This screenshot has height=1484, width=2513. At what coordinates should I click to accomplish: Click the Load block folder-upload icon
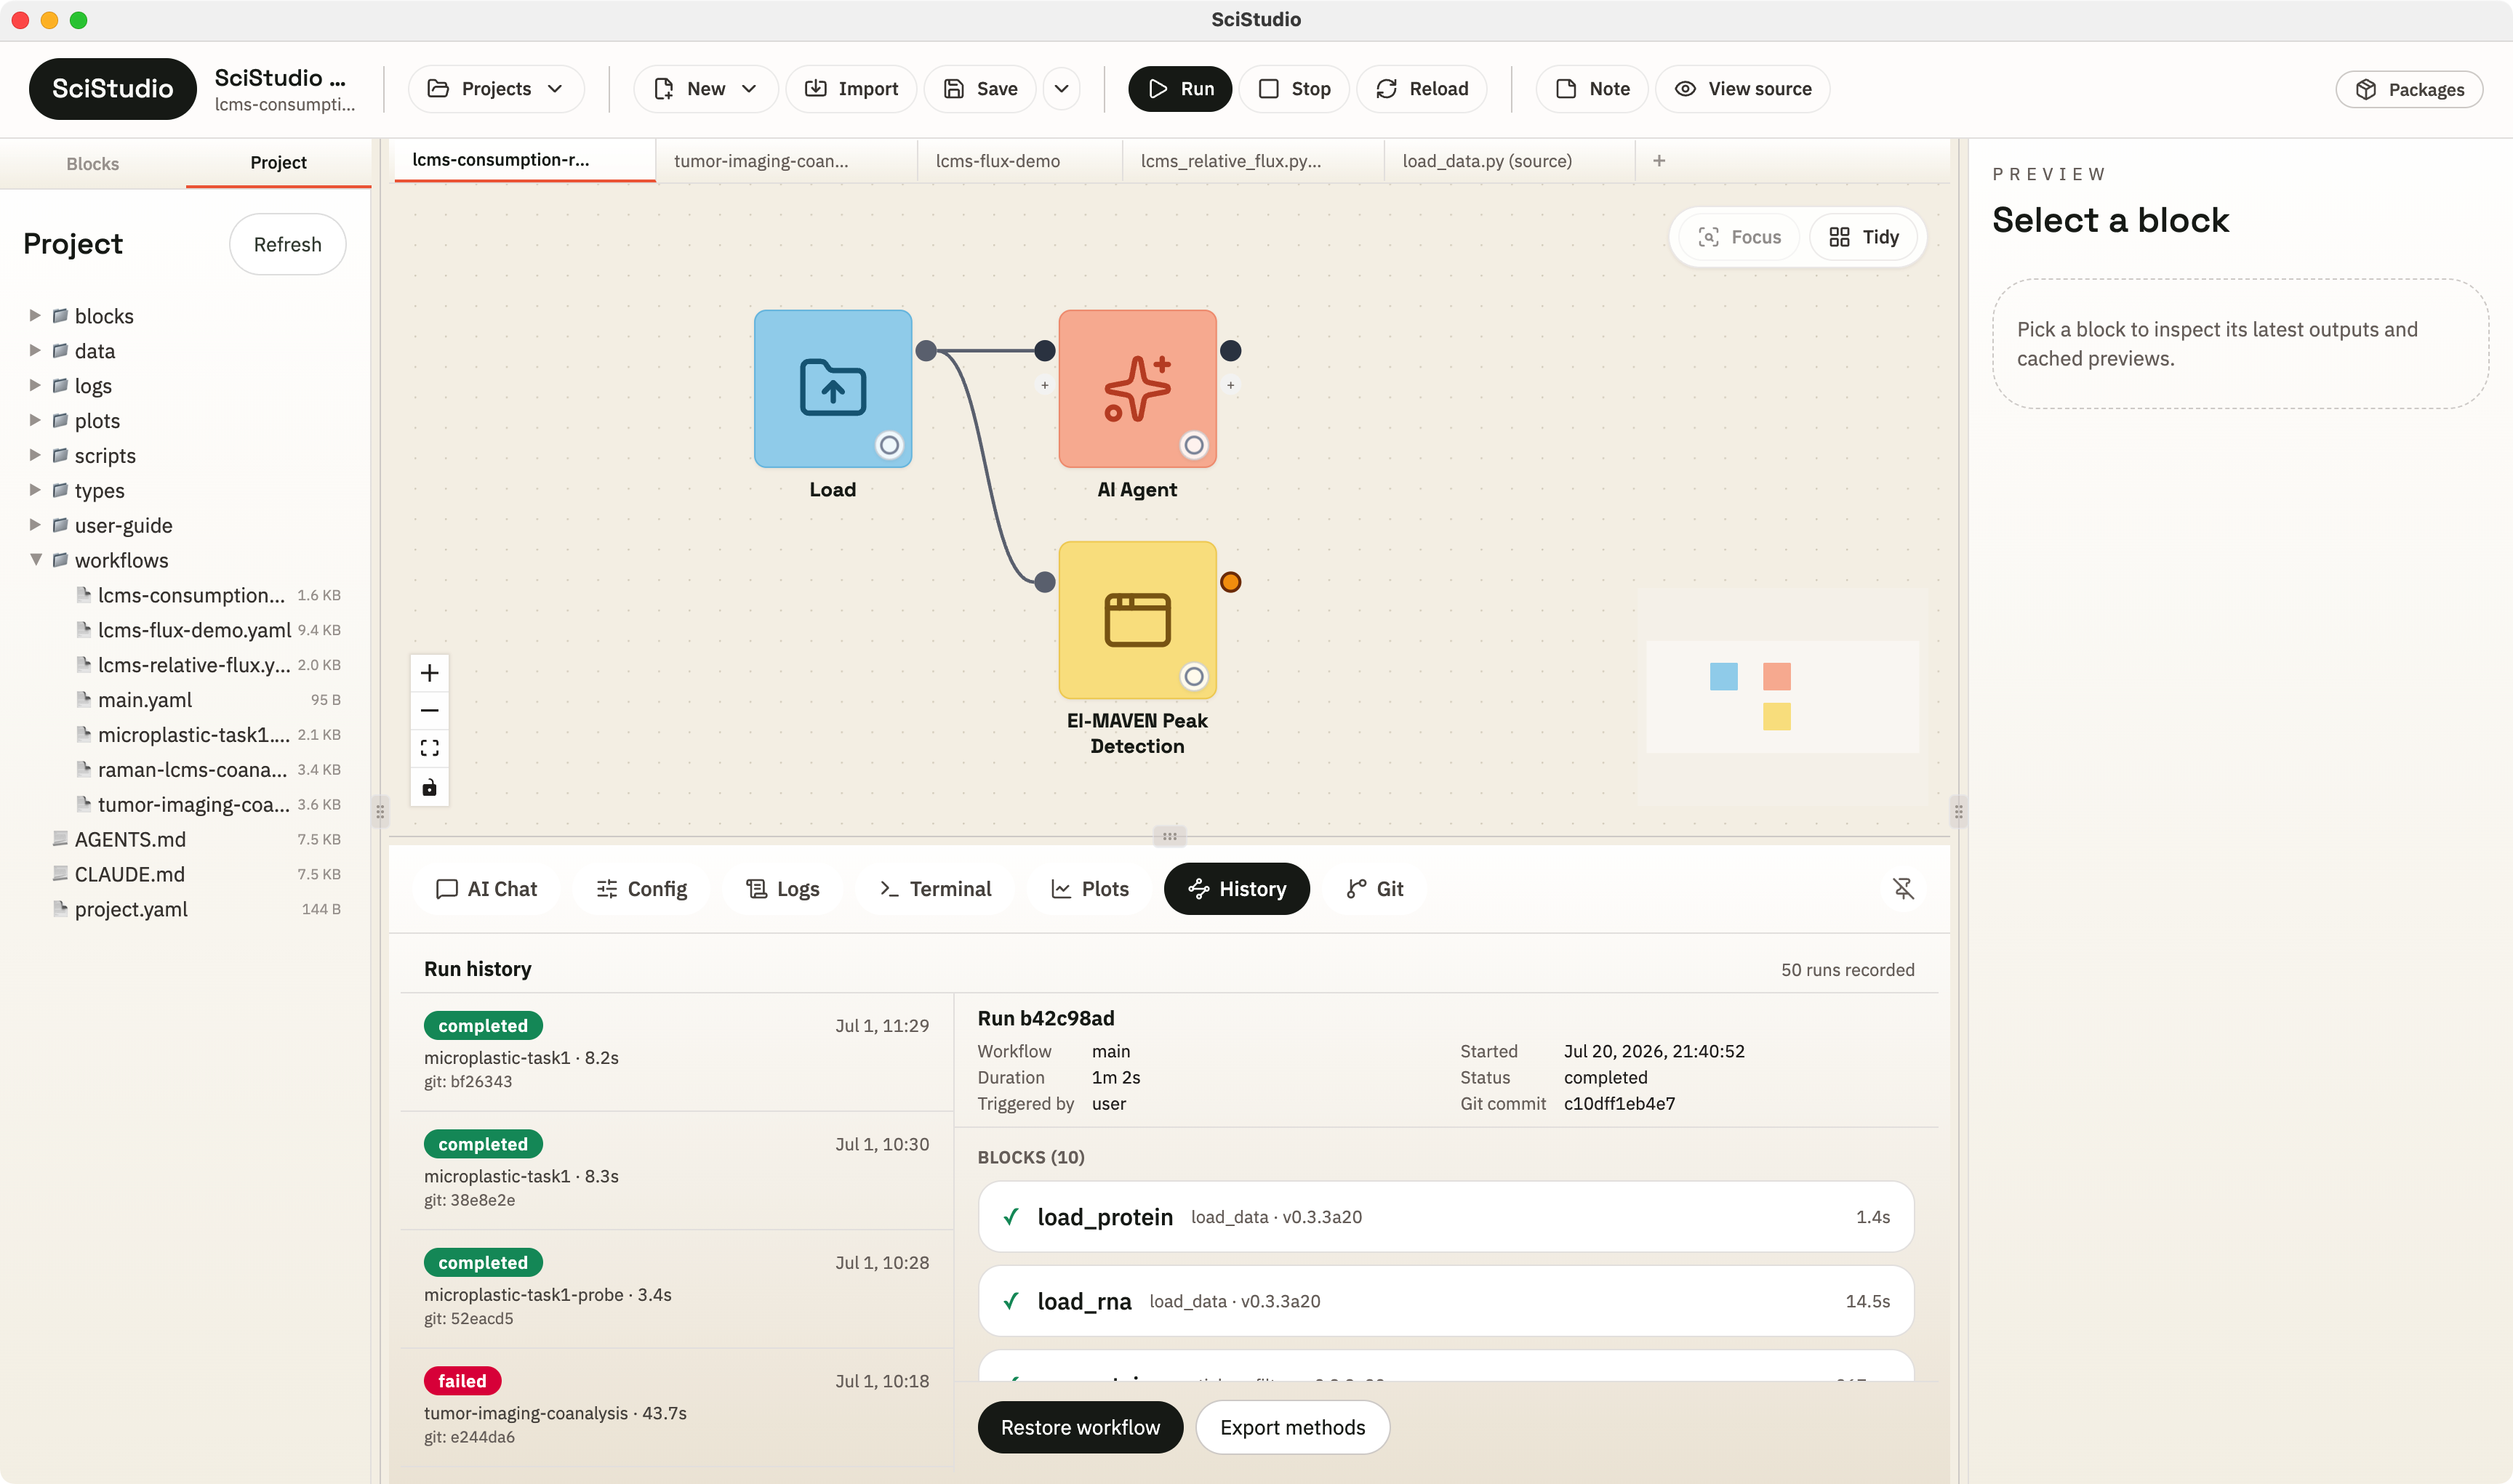[833, 388]
